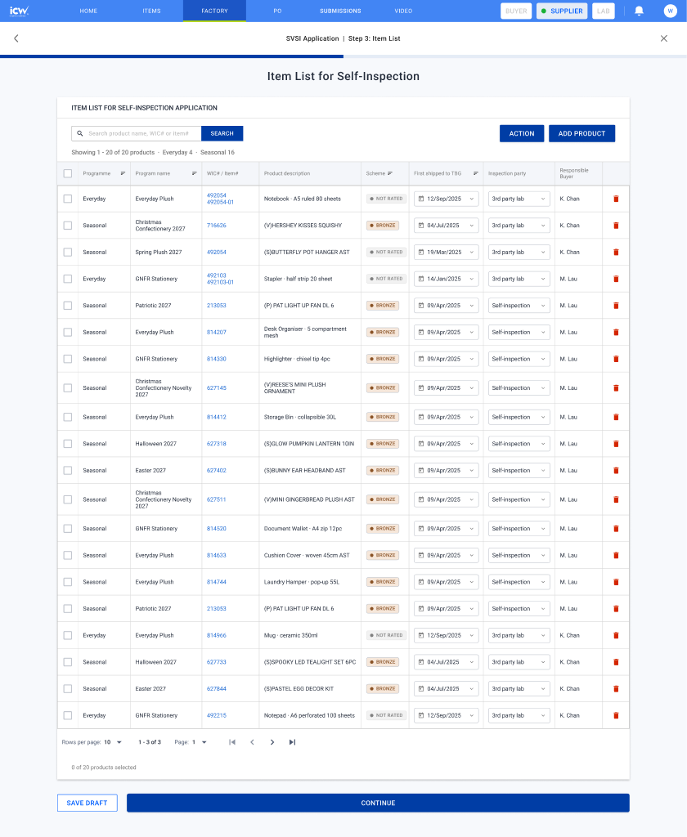Go to the PO tab
The height and width of the screenshot is (837, 687).
tap(278, 11)
